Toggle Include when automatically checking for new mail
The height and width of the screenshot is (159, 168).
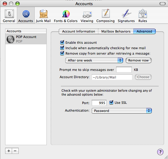(x=62, y=48)
